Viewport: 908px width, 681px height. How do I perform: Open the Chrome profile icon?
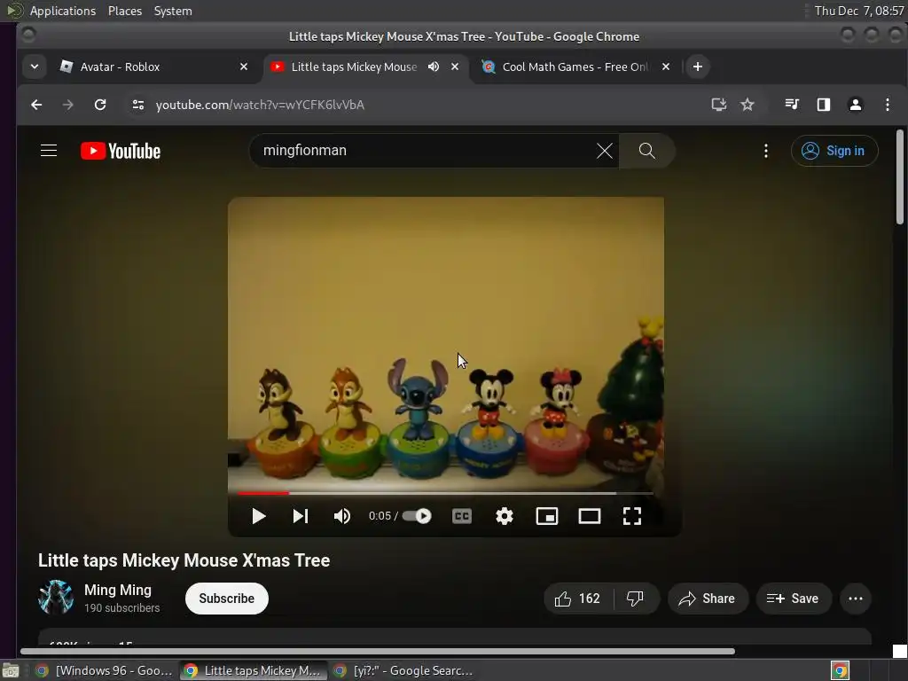[x=856, y=105]
